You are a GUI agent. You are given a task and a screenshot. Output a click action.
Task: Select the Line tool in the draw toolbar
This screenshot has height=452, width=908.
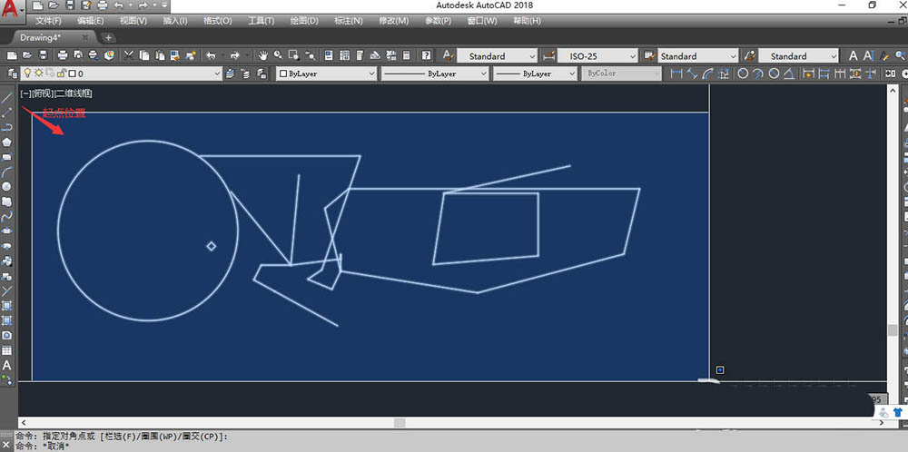tap(7, 97)
